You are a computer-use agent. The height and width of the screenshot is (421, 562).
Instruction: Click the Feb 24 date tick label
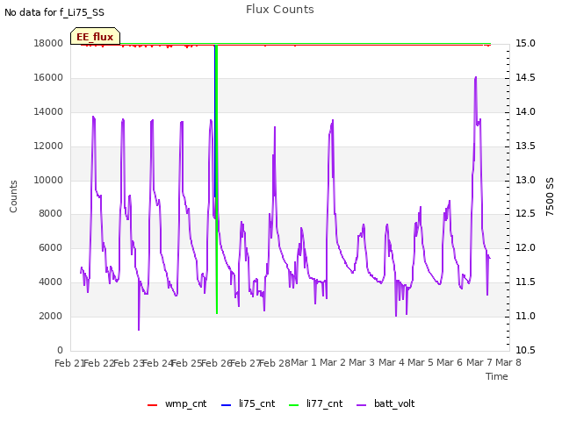[158, 363]
